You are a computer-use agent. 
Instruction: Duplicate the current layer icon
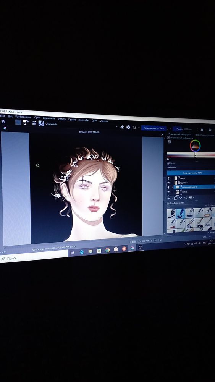(176, 198)
